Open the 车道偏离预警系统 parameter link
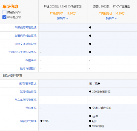137x131 pixels. 25,28
